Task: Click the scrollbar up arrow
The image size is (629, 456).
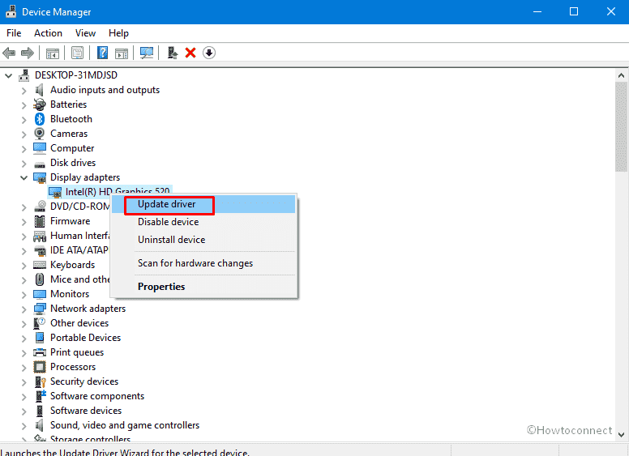Action: (x=621, y=75)
